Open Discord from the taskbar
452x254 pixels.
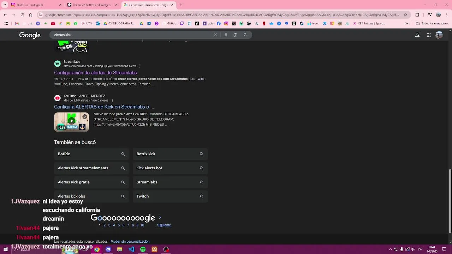[108, 249]
